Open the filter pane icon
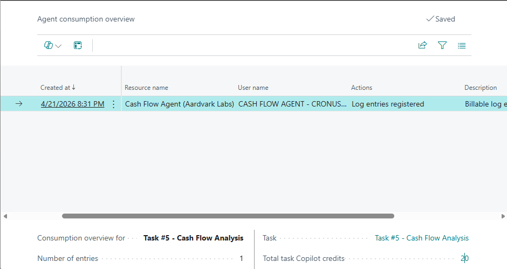The image size is (507, 269). (x=442, y=46)
